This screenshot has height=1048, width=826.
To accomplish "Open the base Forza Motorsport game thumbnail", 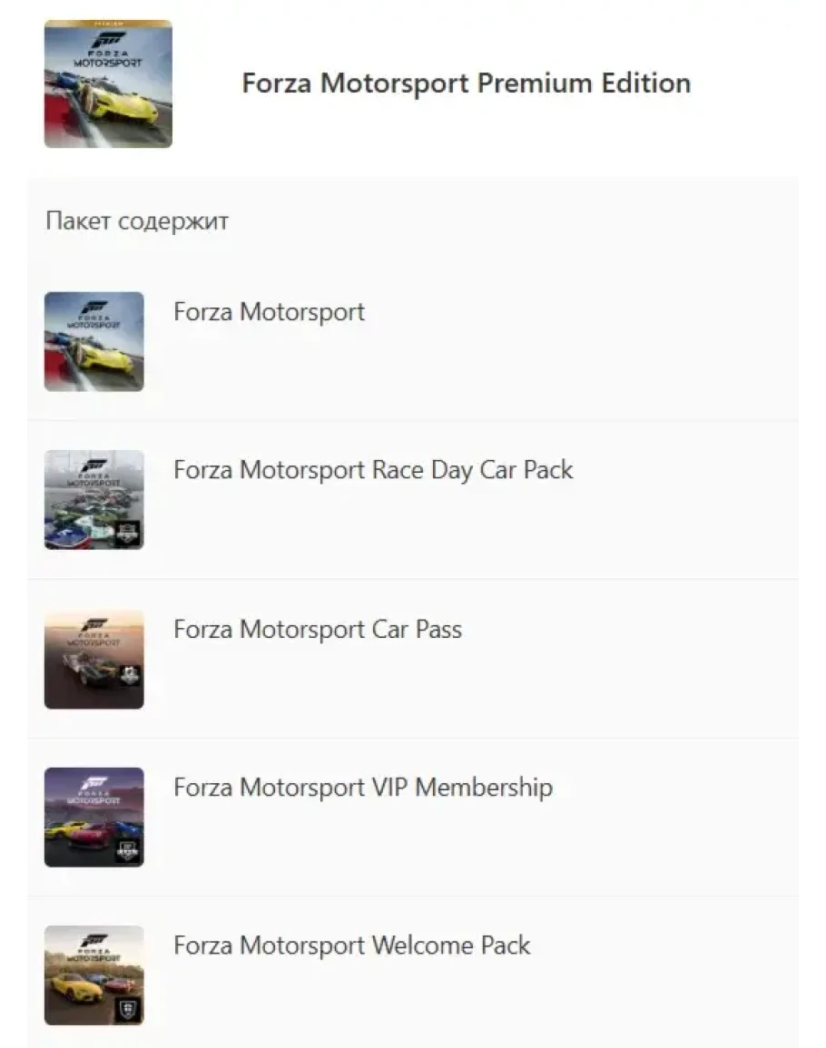I will pos(93,342).
